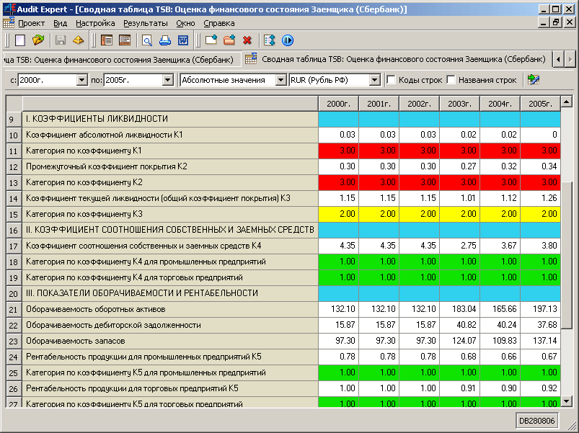579x433 pixels.
Task: Open the RUR (Рубль РФ) currency dropdown
Action: tap(374, 80)
